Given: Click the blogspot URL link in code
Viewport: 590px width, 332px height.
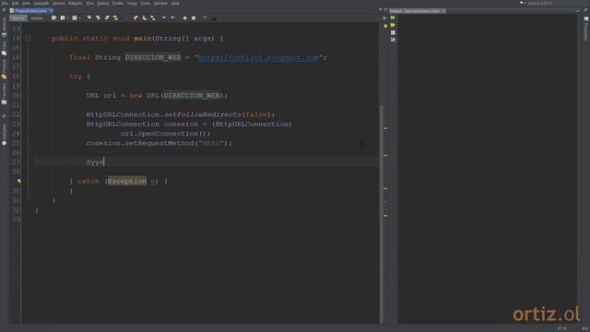Looking at the screenshot, I should click(258, 57).
